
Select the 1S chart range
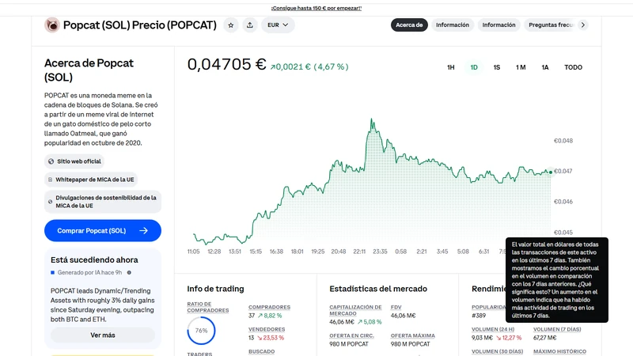point(497,67)
